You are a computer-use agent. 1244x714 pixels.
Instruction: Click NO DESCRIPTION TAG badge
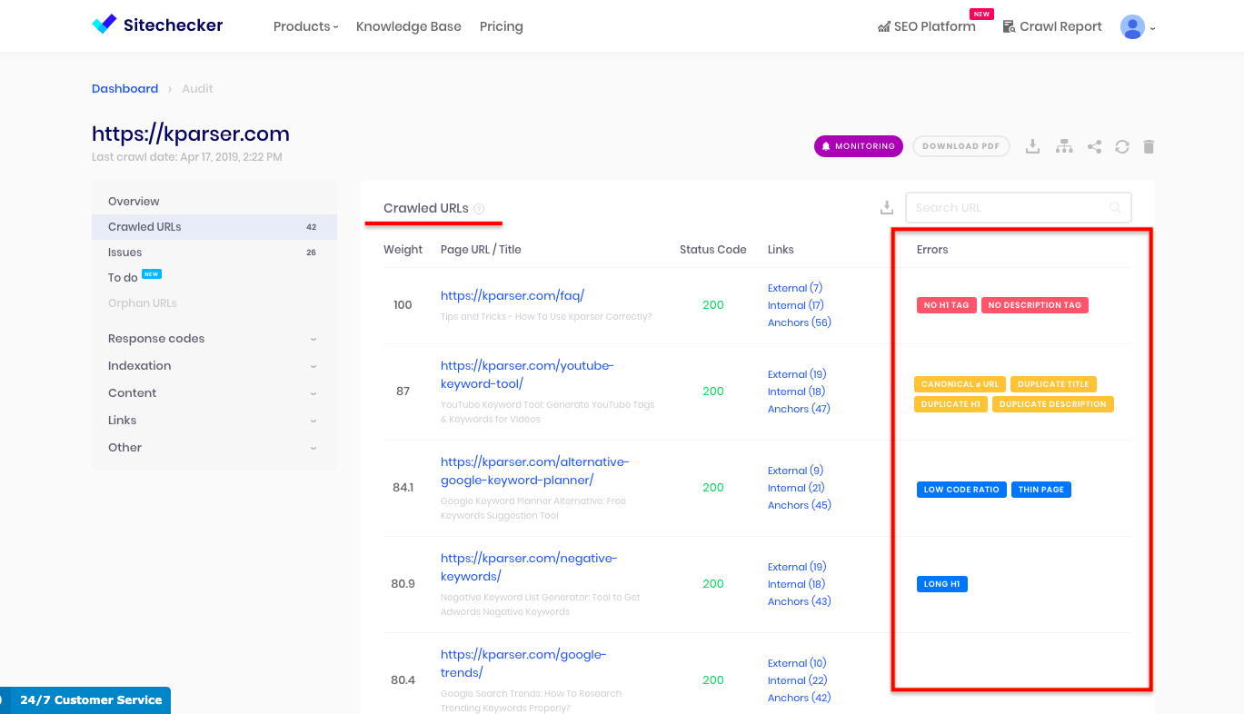[1035, 305]
